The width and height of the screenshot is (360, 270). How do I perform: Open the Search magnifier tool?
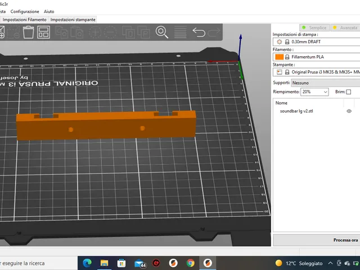tap(161, 32)
